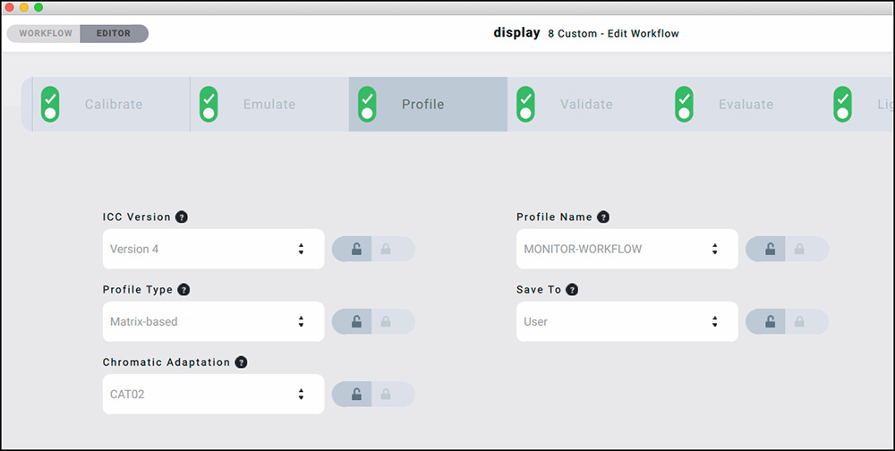Click unlocked padlock for Profile Type
Image resolution: width=895 pixels, height=451 pixels.
click(x=356, y=321)
